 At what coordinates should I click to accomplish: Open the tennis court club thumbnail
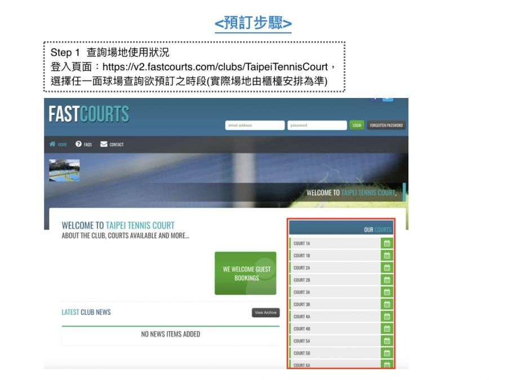64,170
